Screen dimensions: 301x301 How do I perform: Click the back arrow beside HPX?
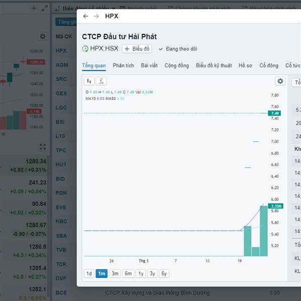86,16
